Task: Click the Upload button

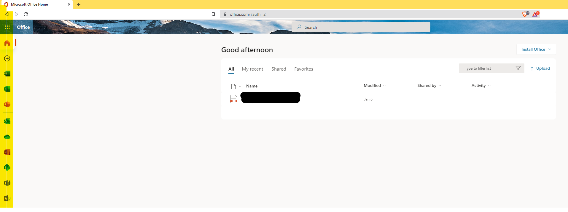Action: [540, 68]
